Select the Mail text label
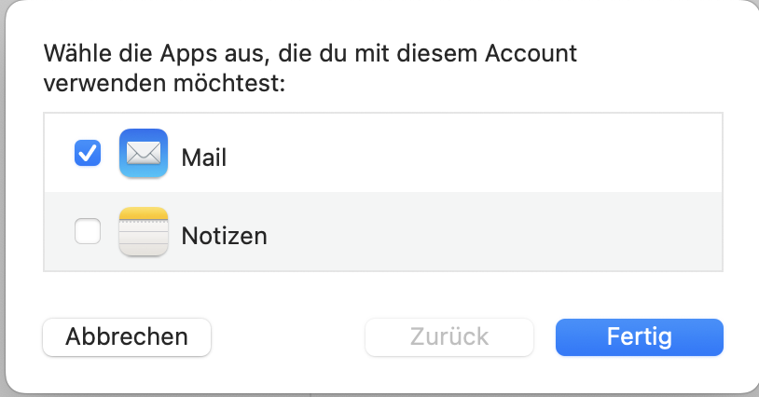Viewport: 759px width, 397px height. click(204, 157)
